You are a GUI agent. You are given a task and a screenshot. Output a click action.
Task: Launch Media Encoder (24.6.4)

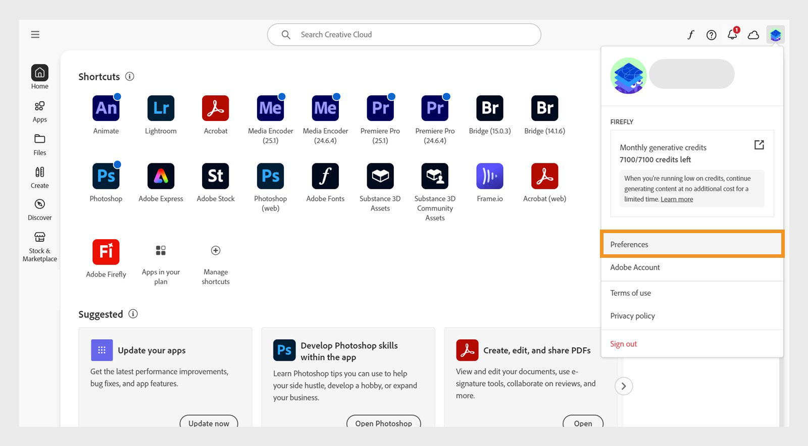(325, 108)
